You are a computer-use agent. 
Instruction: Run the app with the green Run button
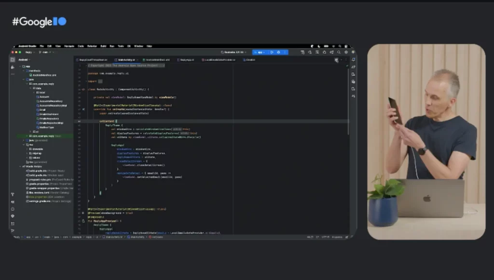pos(273,52)
